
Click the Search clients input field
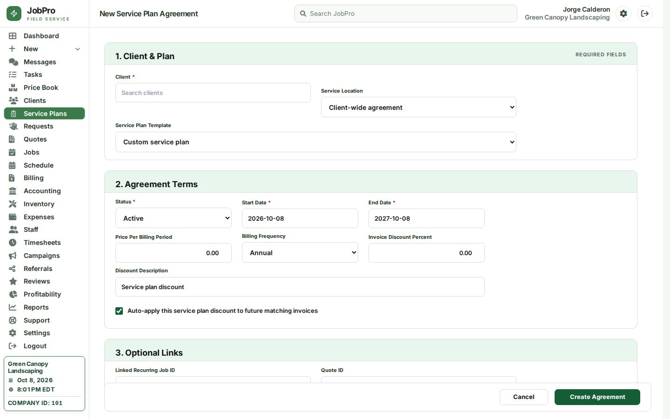click(x=213, y=93)
